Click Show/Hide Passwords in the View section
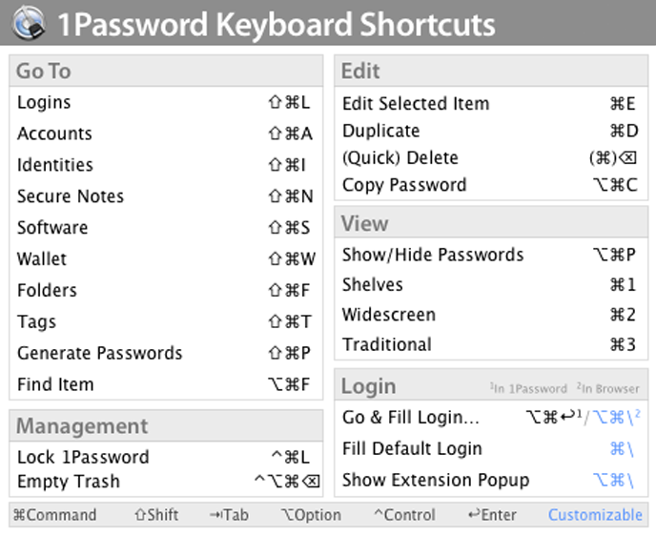Screen dimensions: 656x536 [433, 255]
